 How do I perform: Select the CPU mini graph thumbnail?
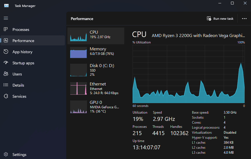pos(79,36)
